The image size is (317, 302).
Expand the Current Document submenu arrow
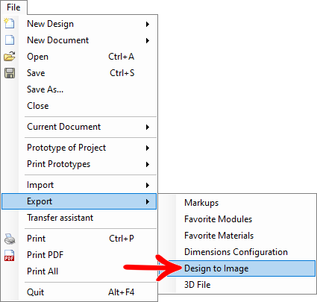pos(148,127)
